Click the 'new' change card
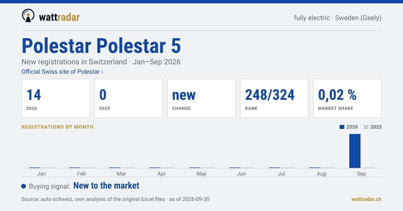403x211 pixels. [x=201, y=98]
